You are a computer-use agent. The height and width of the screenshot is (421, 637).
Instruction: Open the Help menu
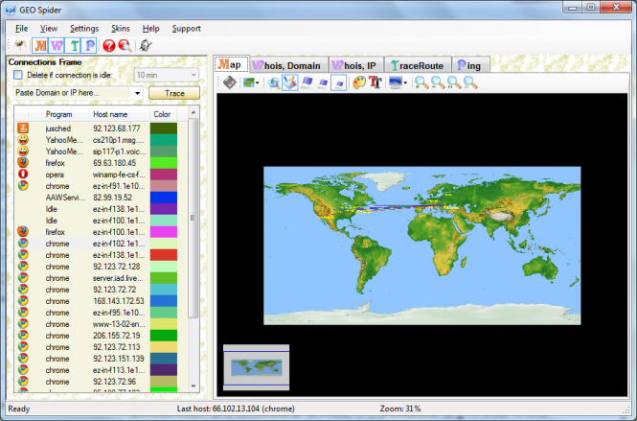point(150,29)
